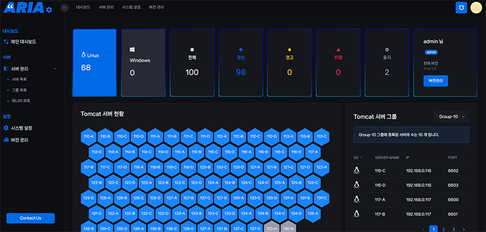
Task: Click the 서버 관리 sidebar icon
Action: click(x=6, y=68)
